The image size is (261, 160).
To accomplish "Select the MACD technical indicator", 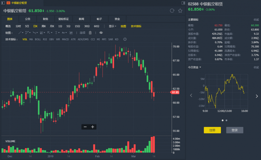I will pyautogui.click(x=65, y=39).
